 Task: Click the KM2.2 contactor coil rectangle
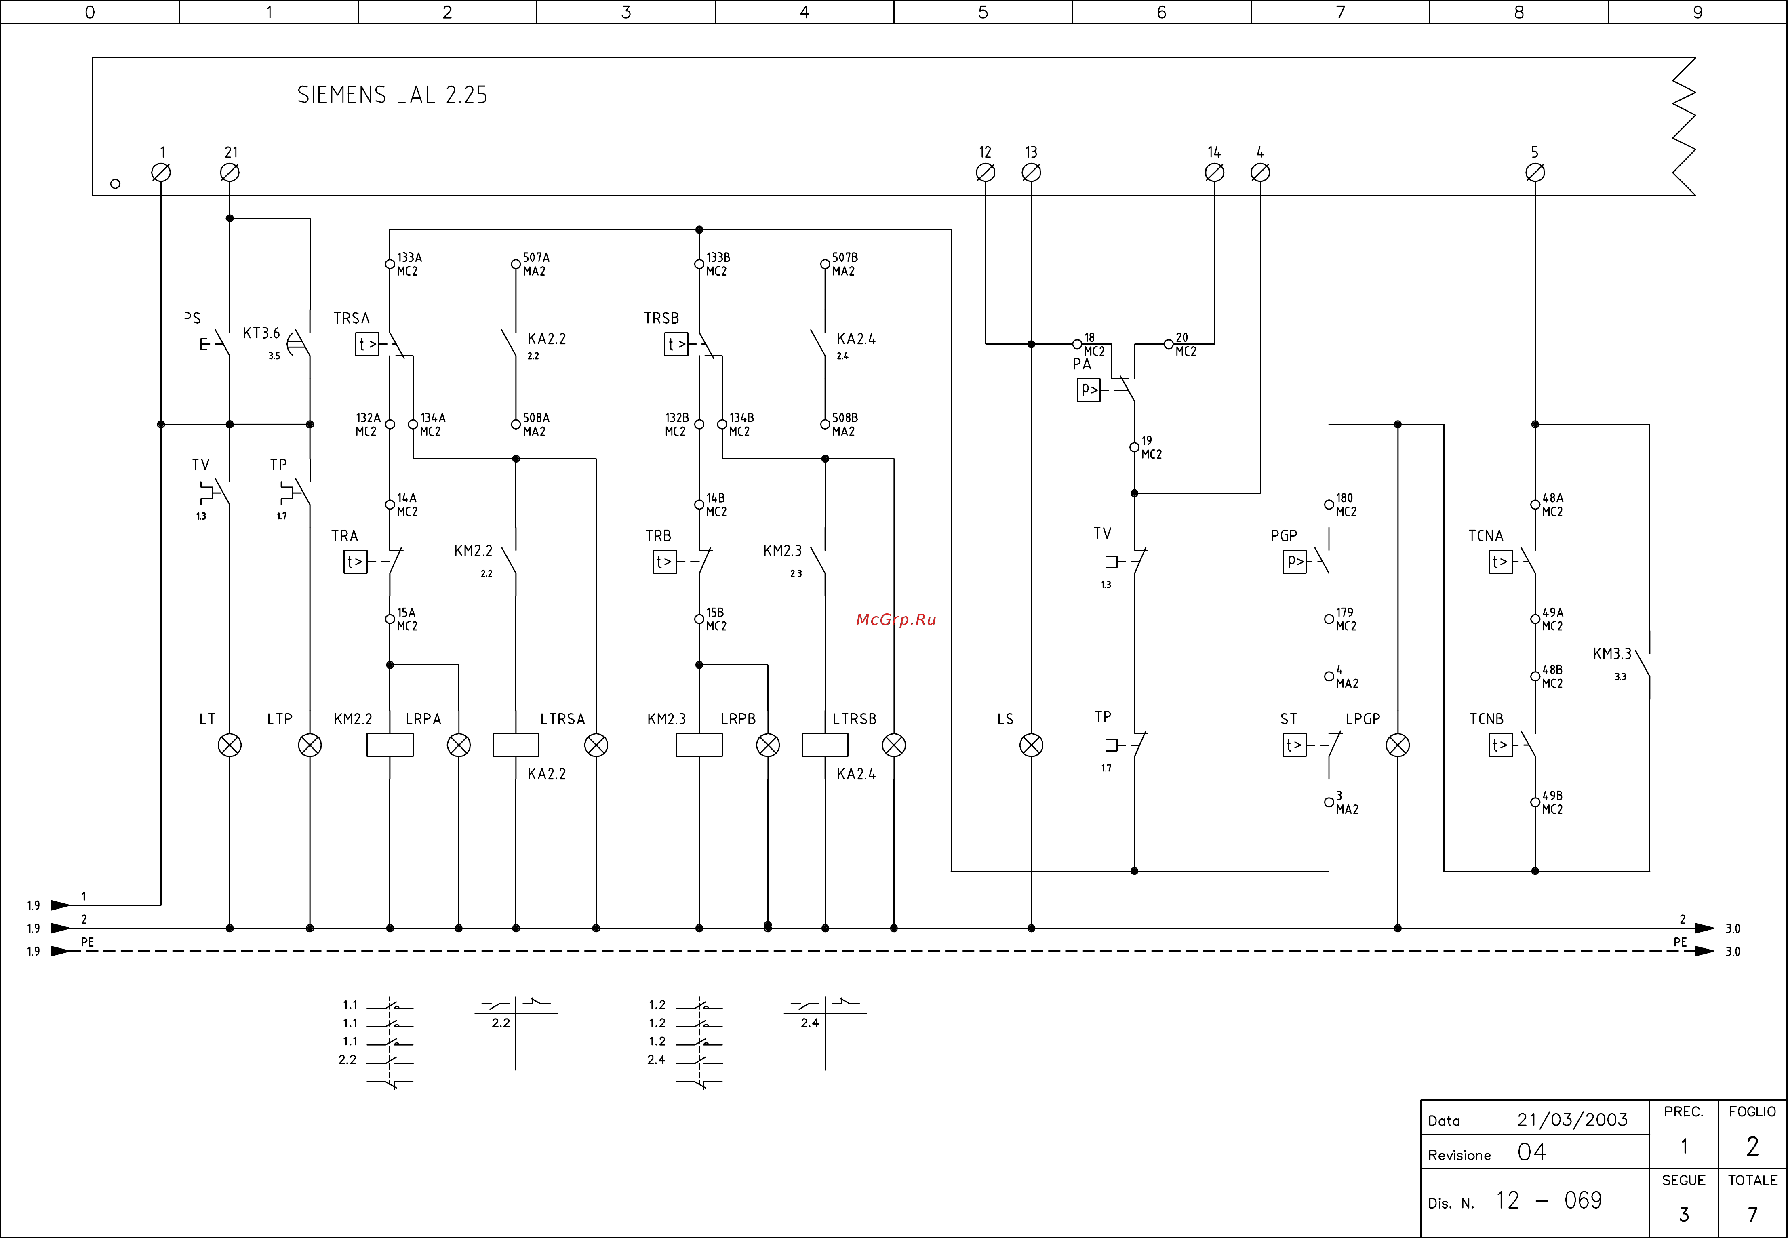[x=390, y=745]
